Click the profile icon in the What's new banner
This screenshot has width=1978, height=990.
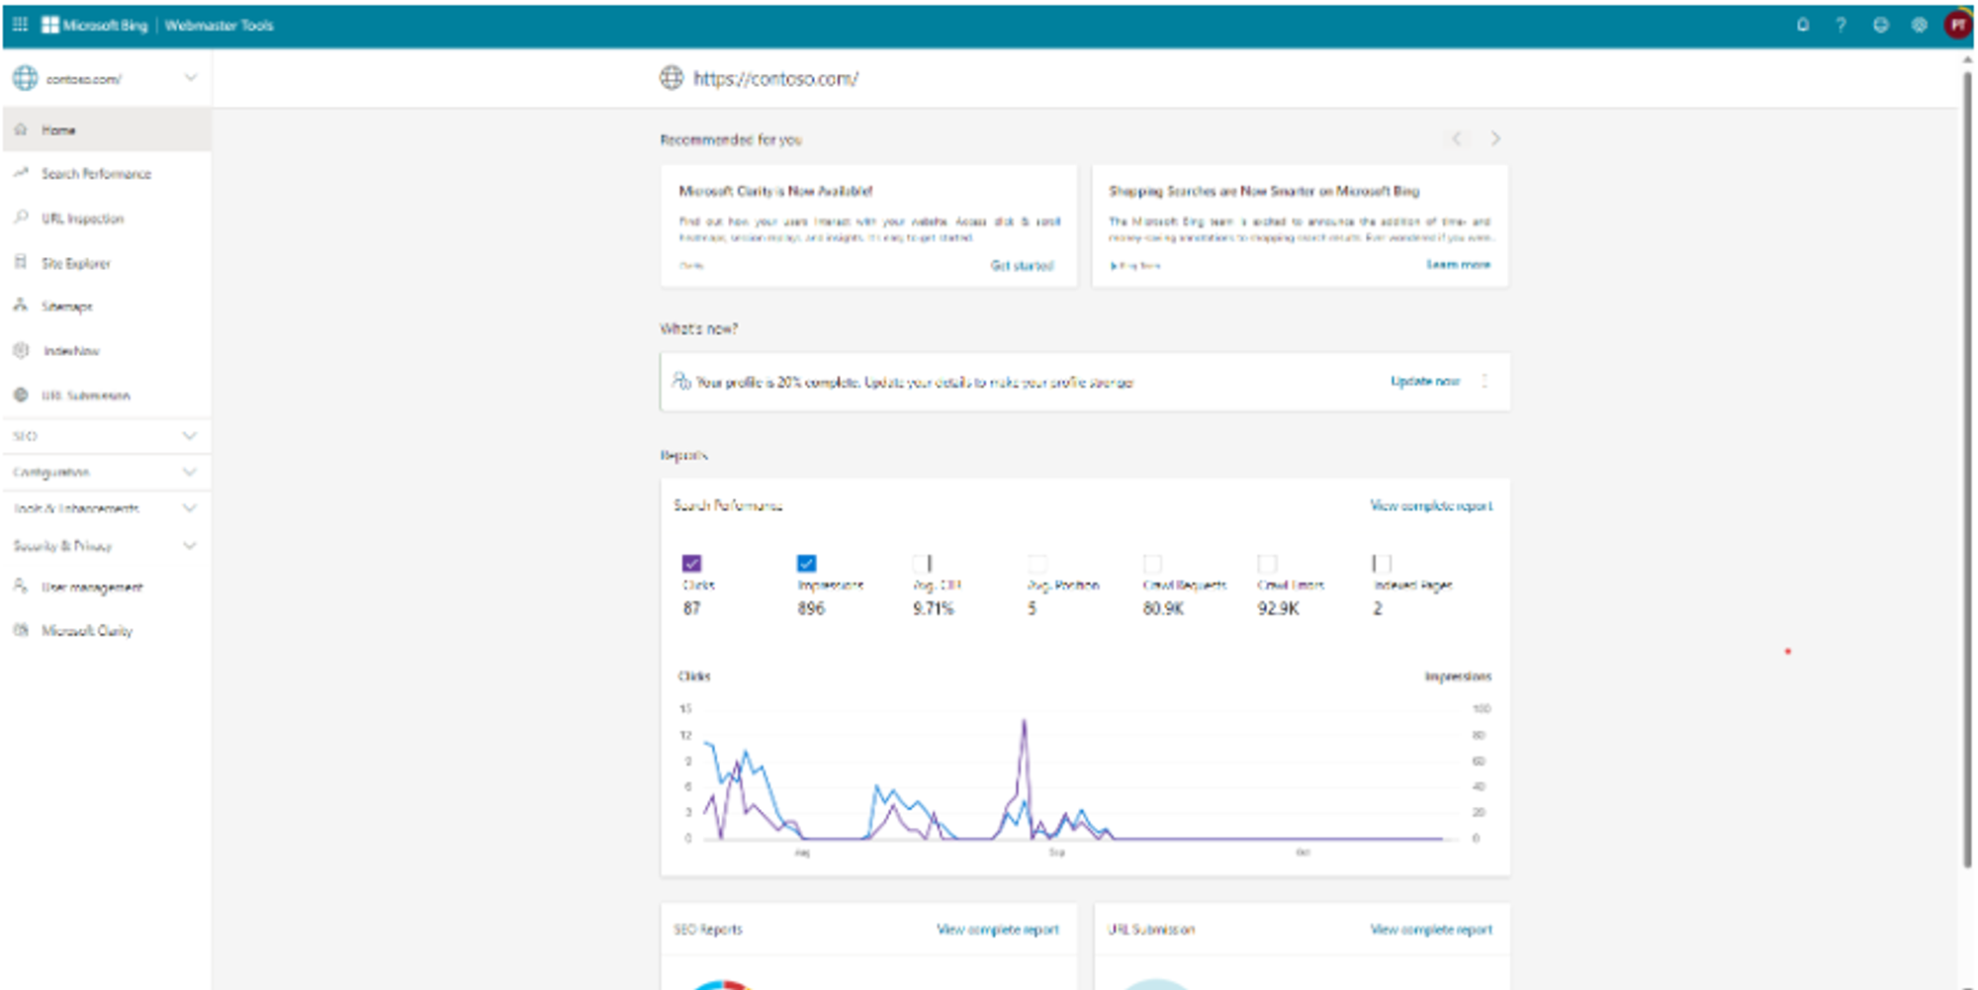pos(681,381)
